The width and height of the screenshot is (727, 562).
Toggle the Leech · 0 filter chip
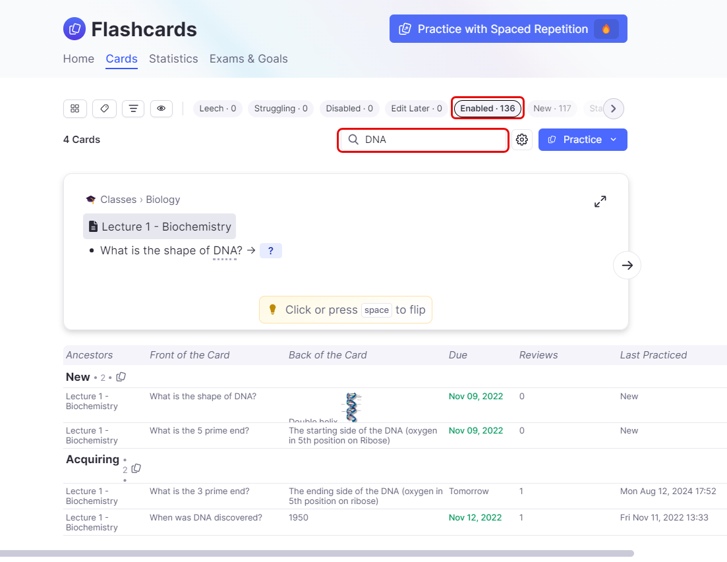pyautogui.click(x=218, y=109)
